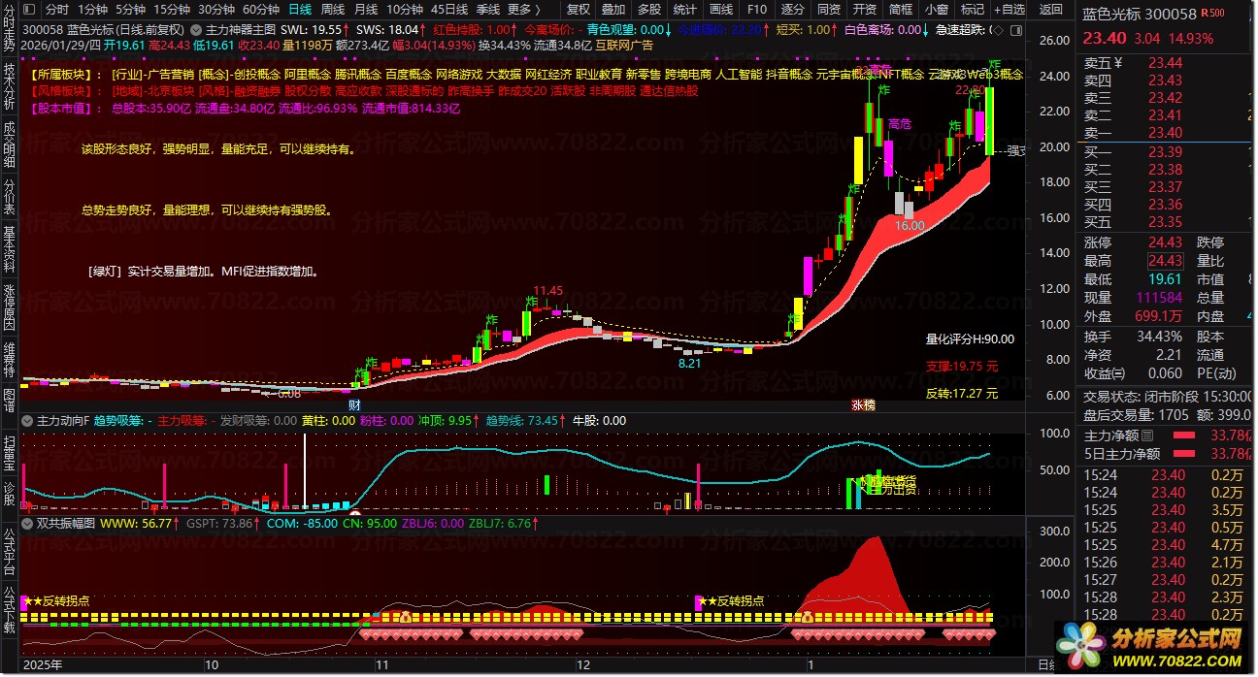This screenshot has height=677, width=1258.
Task: Open 诊股 in the left sidebar
Action: tap(9, 494)
